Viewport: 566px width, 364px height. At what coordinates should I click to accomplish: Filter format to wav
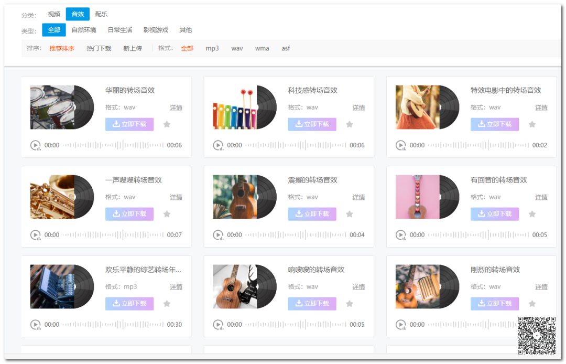click(x=237, y=48)
